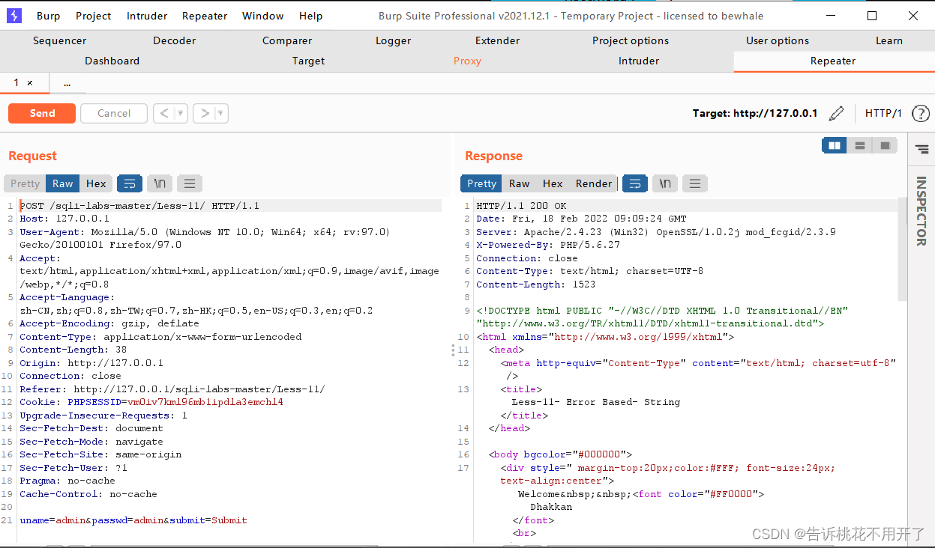Switch to the Decoder tab
The height and width of the screenshot is (548, 935).
175,41
